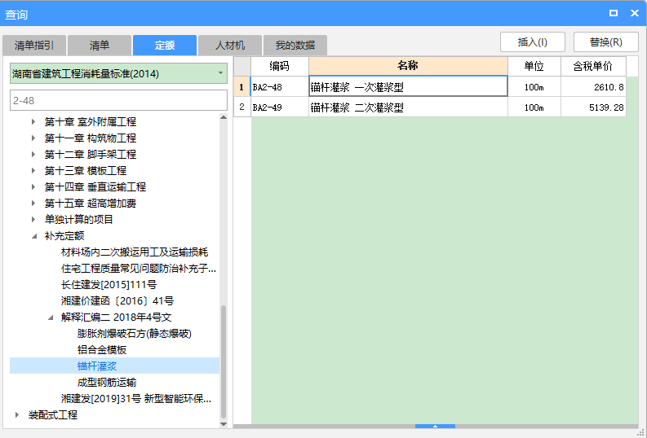Expand 第十章 室外附属工程 node
This screenshot has height=438, width=647.
33,122
